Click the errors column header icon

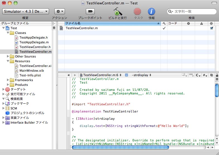(x=188, y=23)
